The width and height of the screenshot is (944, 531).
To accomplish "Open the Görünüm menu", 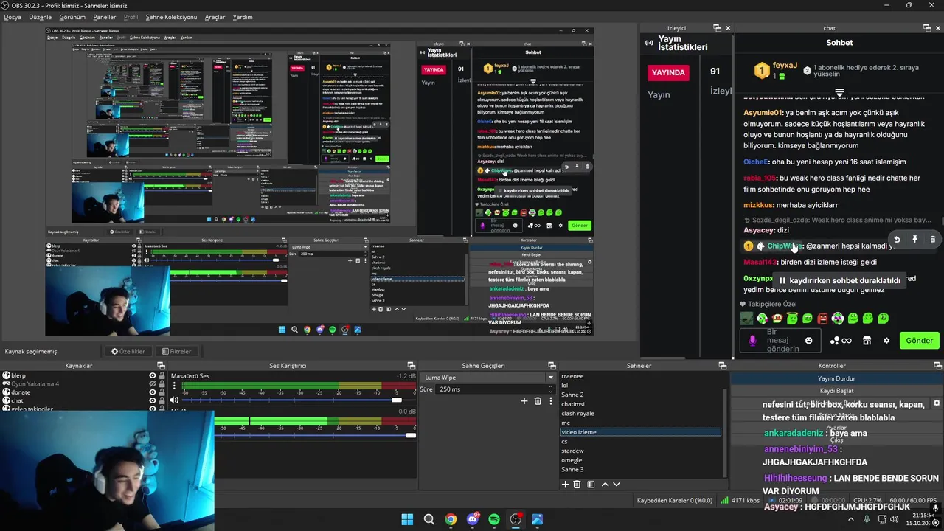I will [72, 17].
